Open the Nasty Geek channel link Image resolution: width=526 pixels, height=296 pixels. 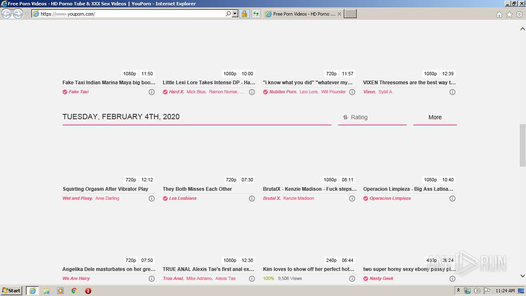[381, 278]
